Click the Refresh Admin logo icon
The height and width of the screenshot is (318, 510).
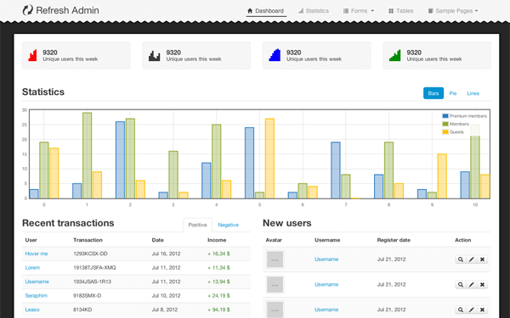28,10
